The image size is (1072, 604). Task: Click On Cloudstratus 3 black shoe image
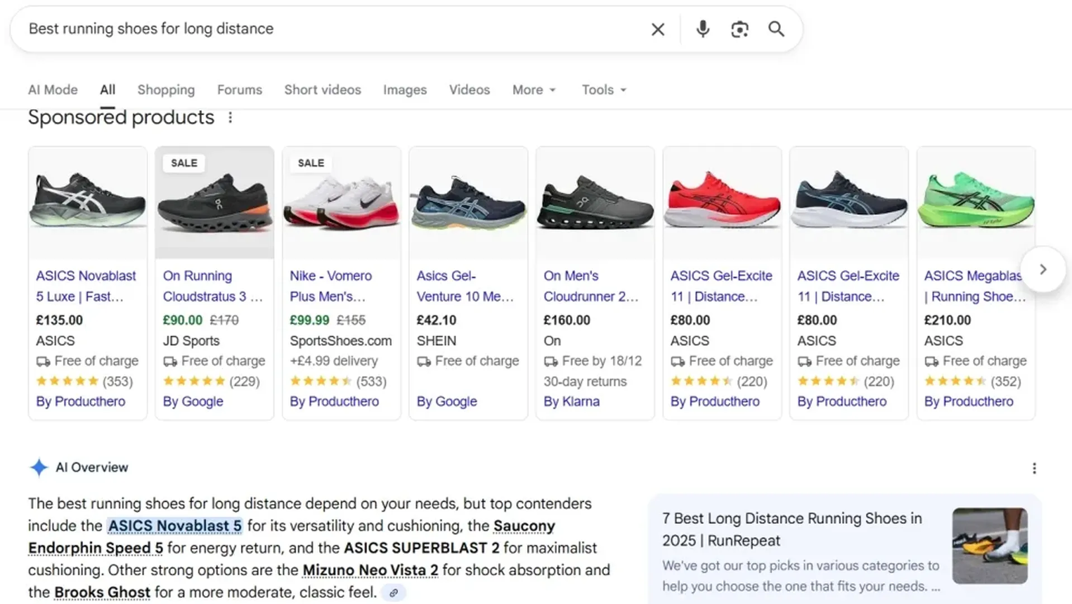[215, 202]
